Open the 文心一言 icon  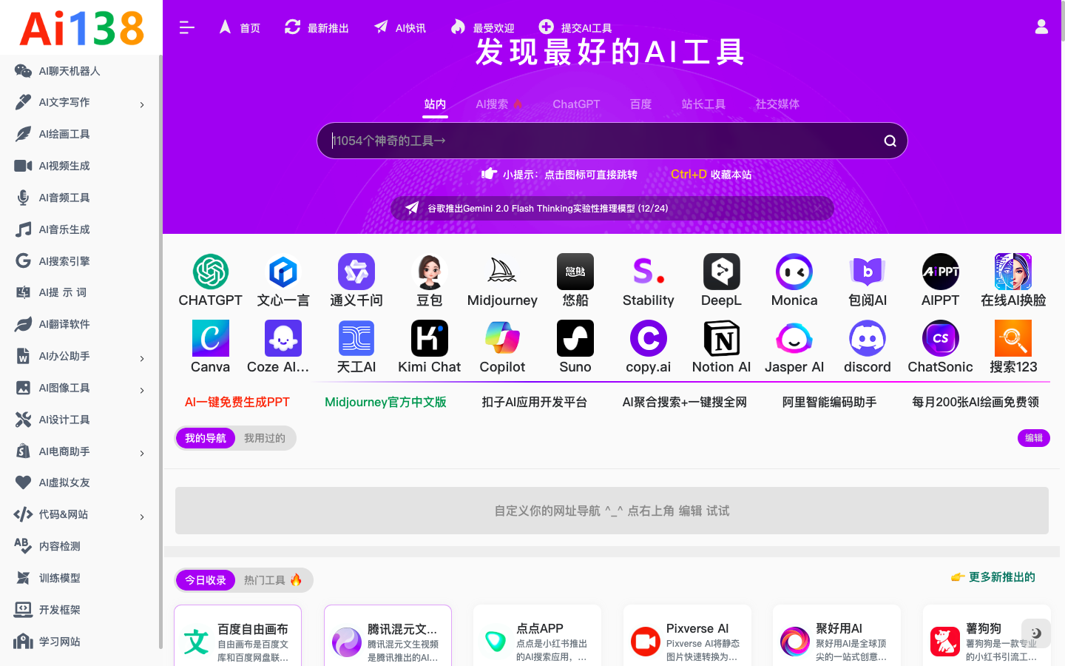click(x=283, y=272)
